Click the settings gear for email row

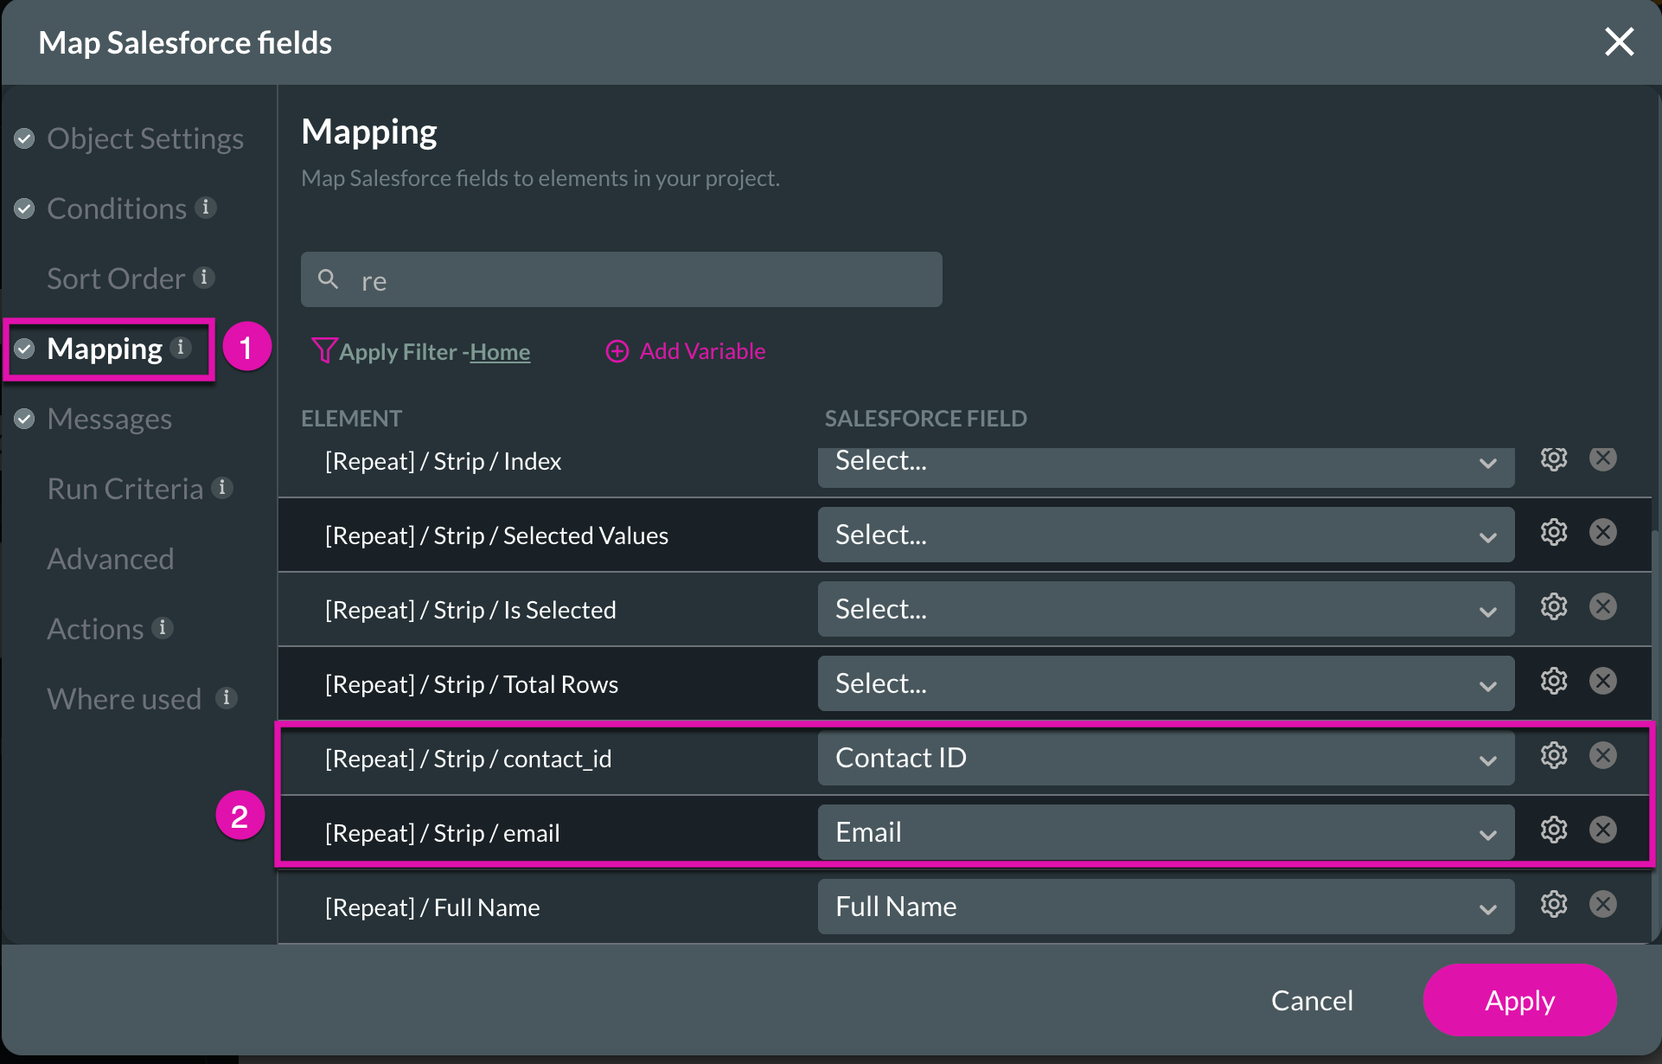1553,830
